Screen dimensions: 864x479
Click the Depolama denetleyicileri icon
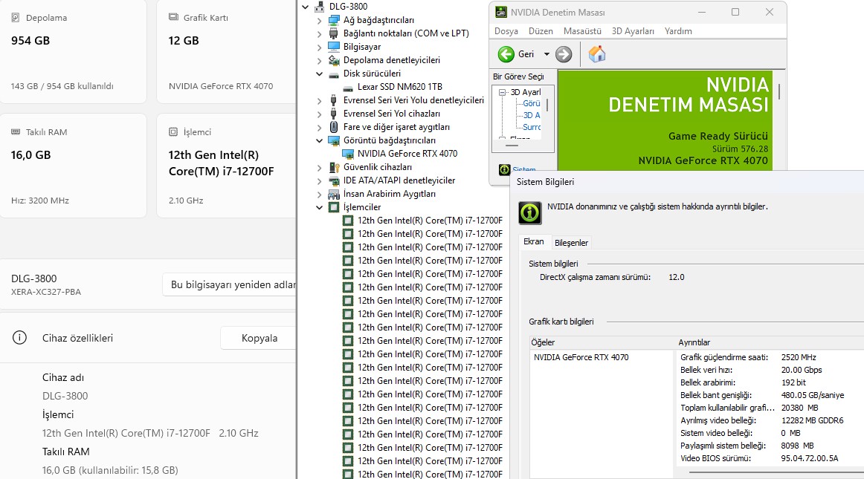tap(334, 60)
